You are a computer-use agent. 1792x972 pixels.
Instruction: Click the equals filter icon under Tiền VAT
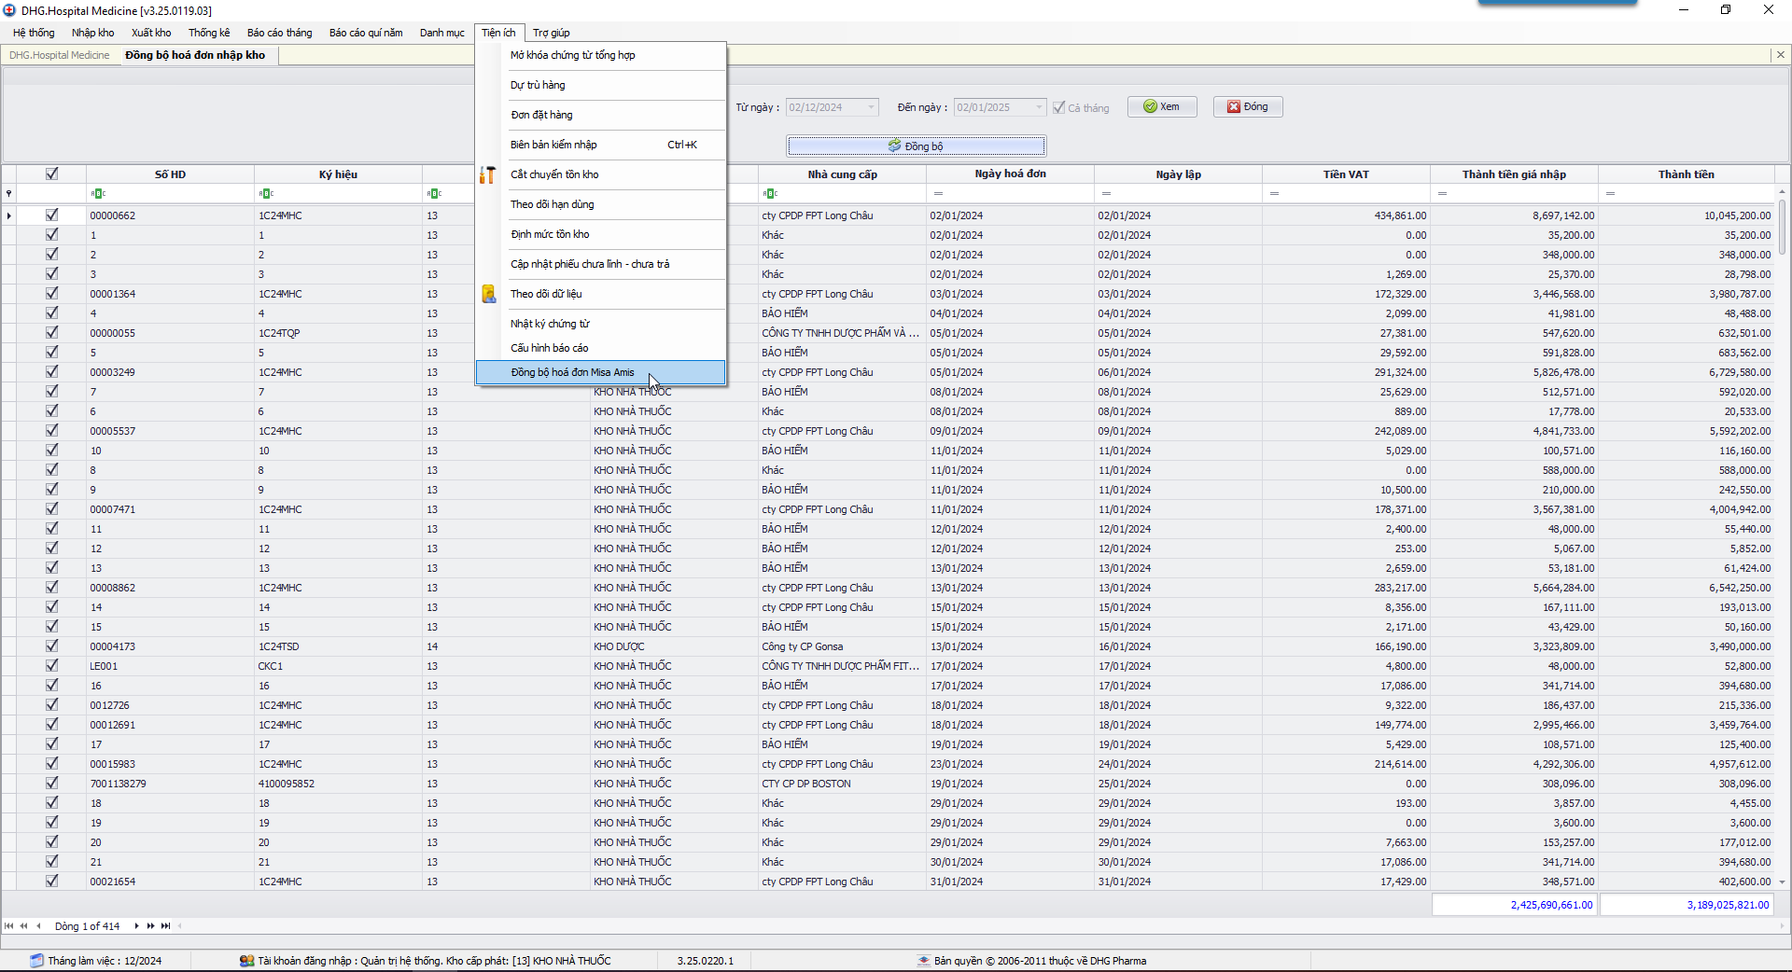pos(1274,194)
